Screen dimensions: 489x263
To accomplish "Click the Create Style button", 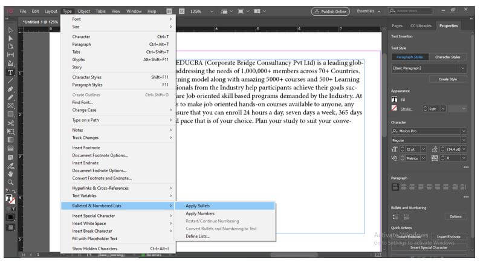I will (x=448, y=79).
